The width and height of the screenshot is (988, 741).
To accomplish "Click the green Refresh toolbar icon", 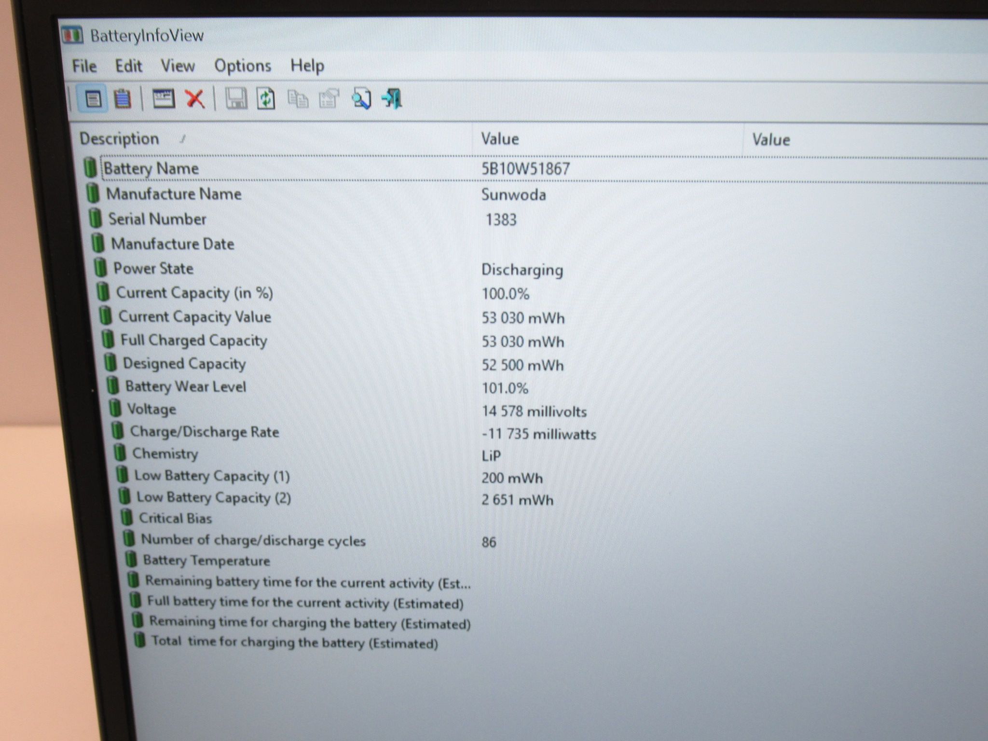I will point(266,98).
